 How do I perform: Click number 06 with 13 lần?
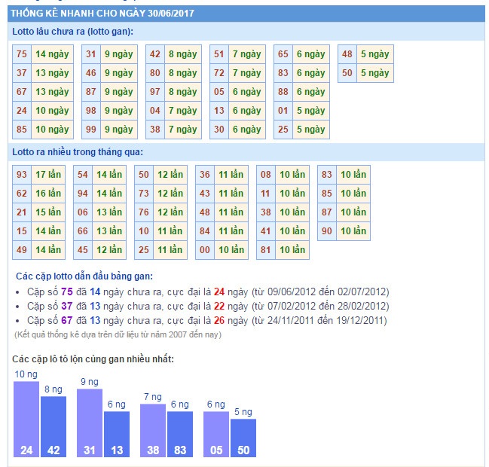pos(83,212)
